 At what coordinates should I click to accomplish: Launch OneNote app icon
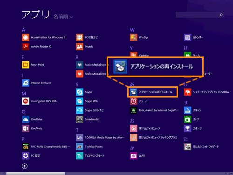[x=26, y=128]
